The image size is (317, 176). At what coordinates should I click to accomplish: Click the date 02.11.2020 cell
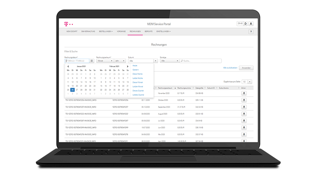[146, 100]
